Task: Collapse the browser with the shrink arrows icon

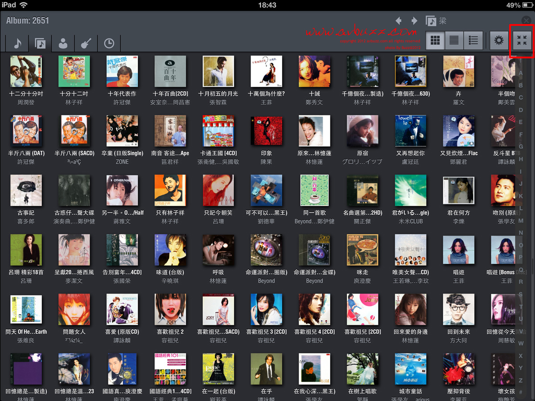Action: pos(521,41)
